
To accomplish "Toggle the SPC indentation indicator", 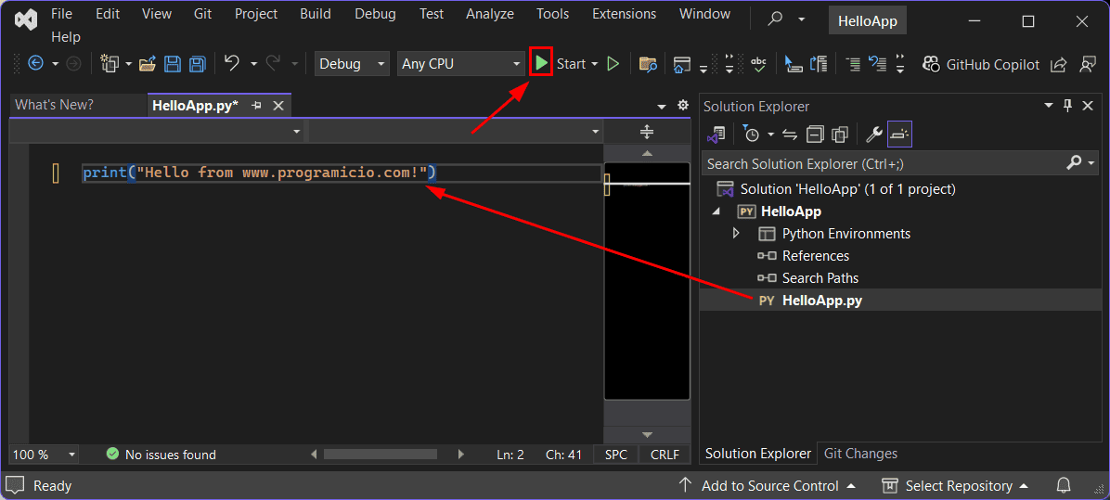I will (x=616, y=455).
